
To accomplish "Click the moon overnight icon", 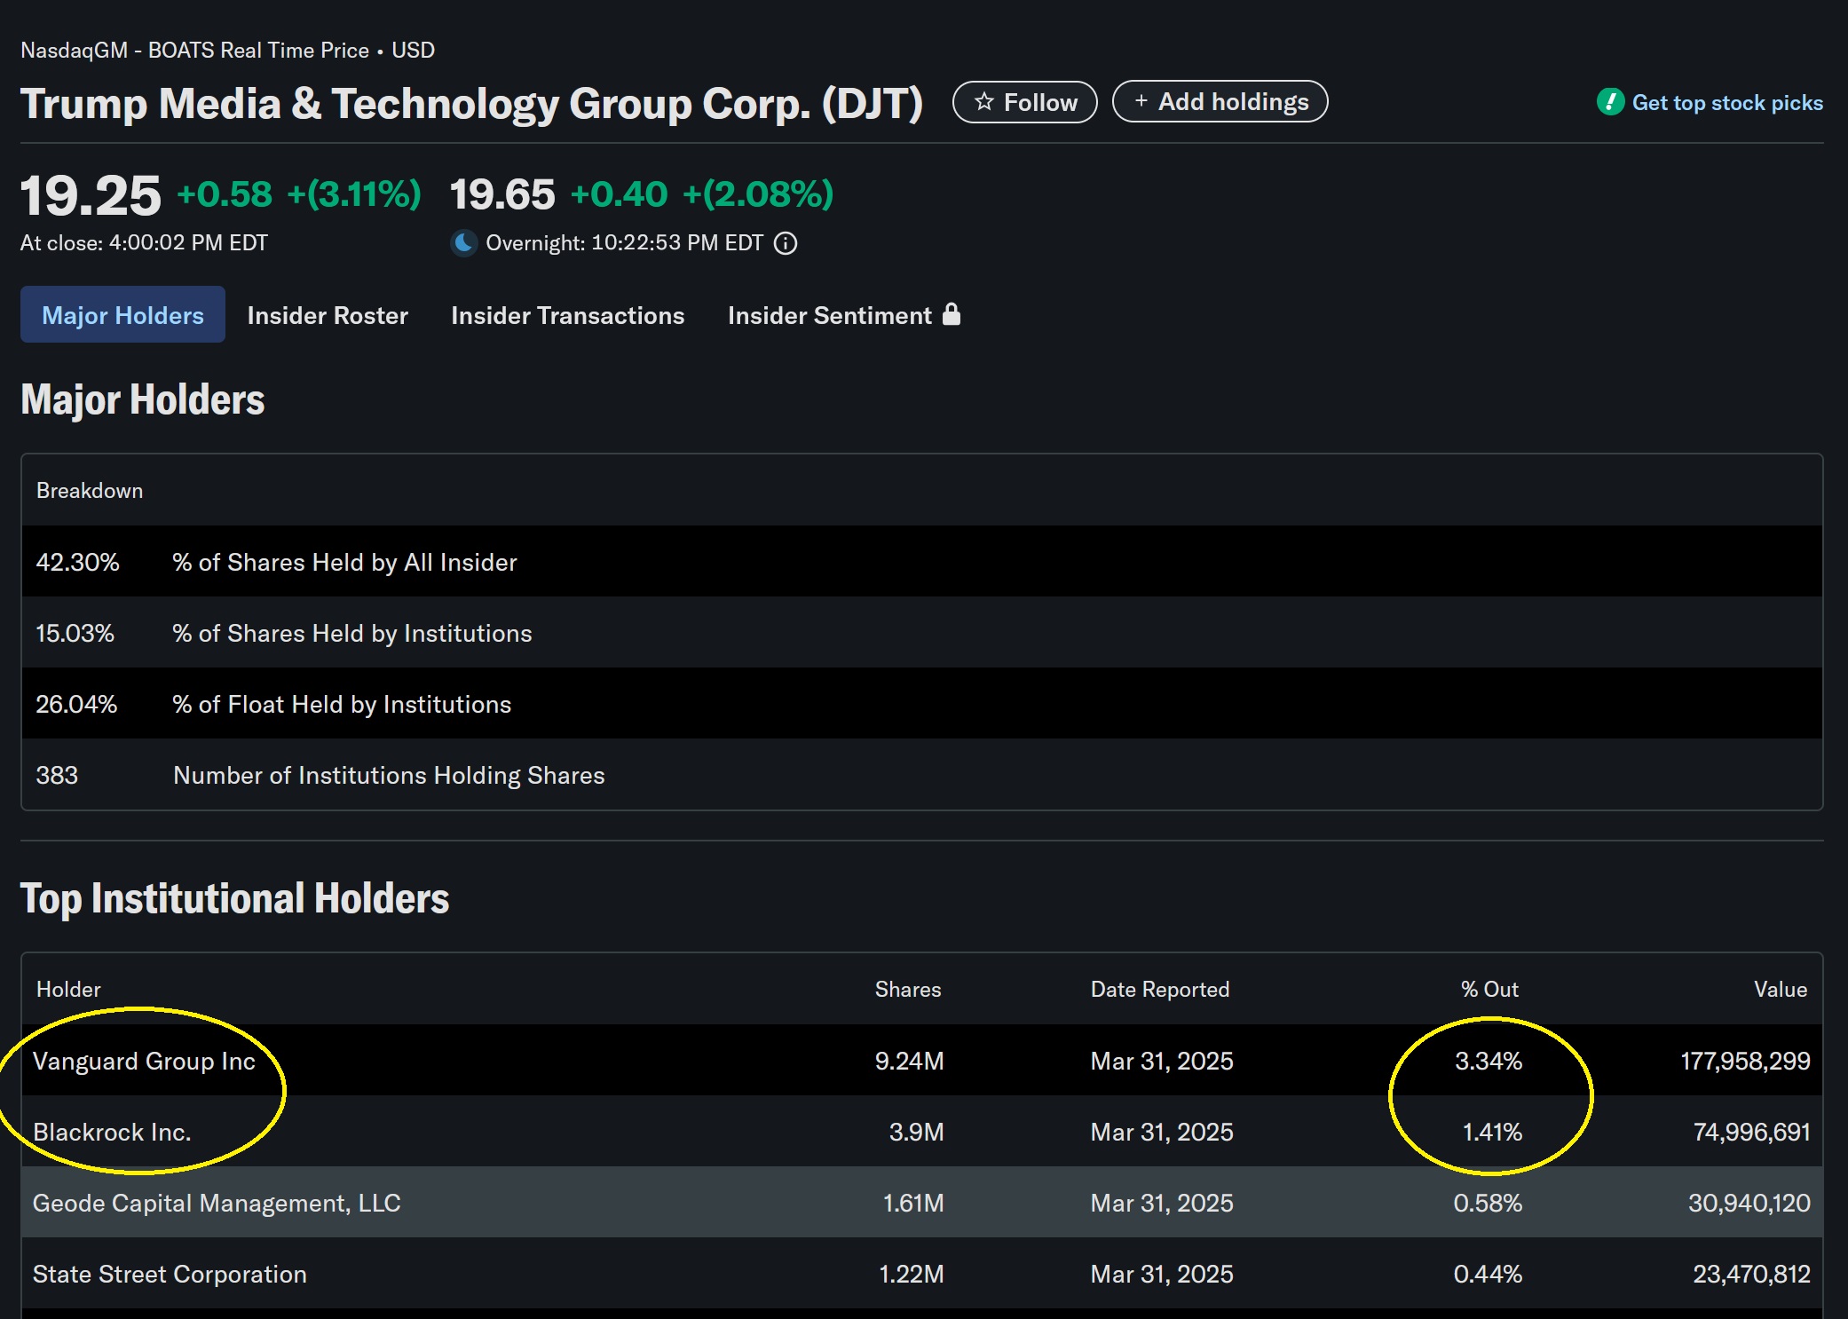I will (463, 243).
